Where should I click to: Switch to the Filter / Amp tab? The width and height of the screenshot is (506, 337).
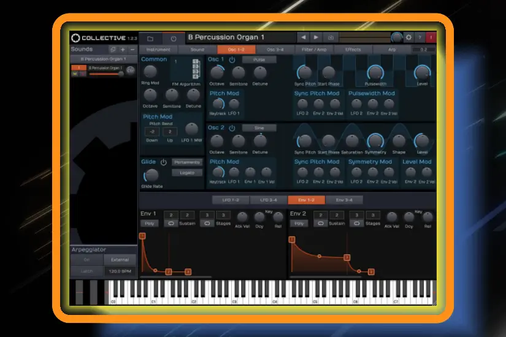point(314,49)
